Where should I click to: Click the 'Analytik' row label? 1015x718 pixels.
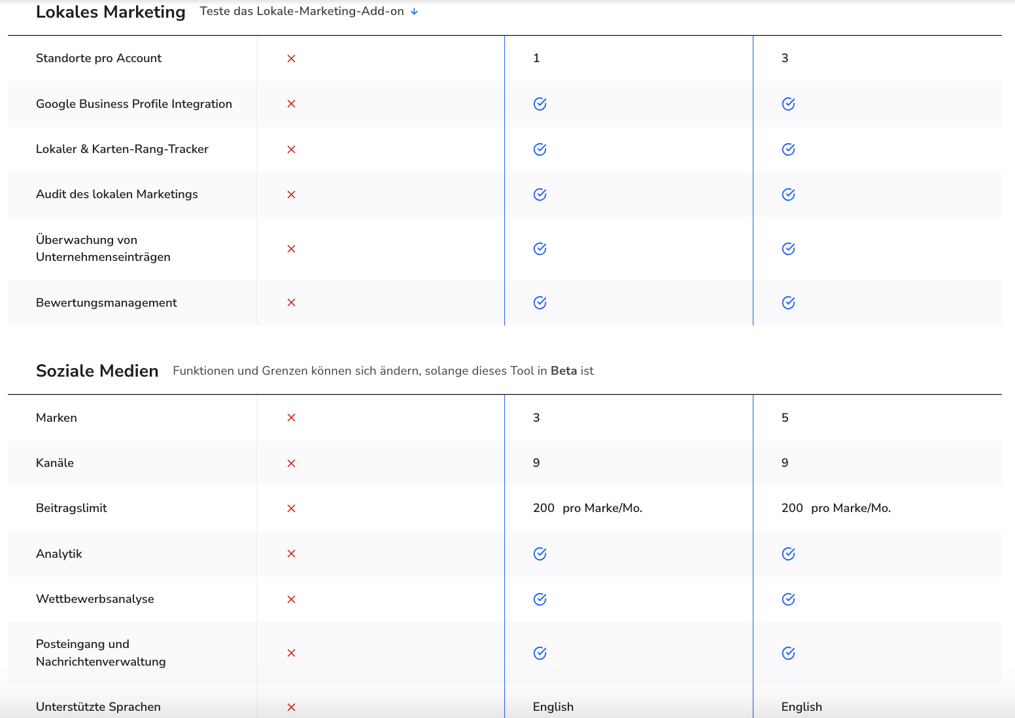coord(59,554)
